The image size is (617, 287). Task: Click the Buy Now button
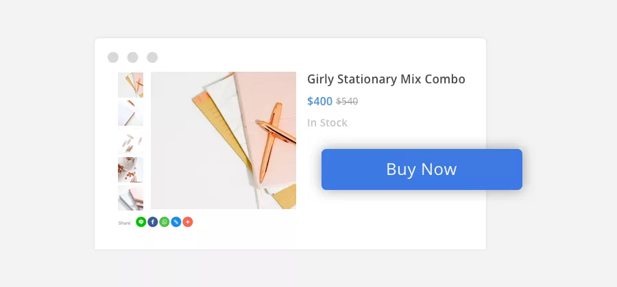click(x=422, y=169)
